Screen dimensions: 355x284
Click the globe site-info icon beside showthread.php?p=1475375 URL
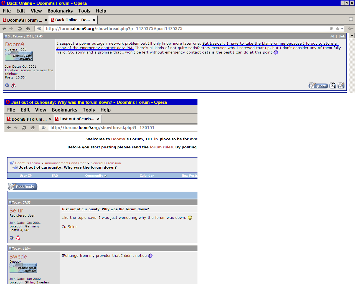coord(39,29)
